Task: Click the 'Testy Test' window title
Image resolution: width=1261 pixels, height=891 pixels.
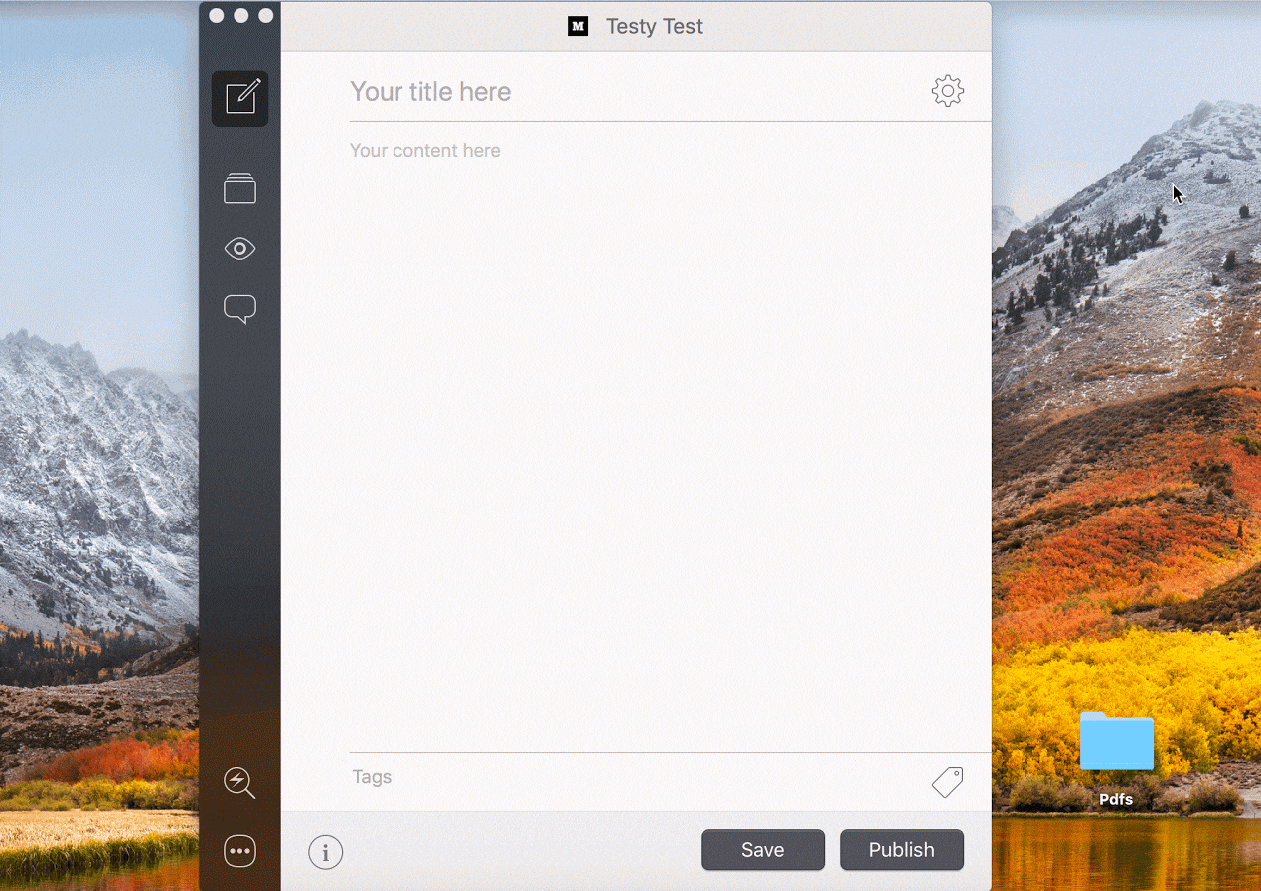Action: tap(654, 27)
